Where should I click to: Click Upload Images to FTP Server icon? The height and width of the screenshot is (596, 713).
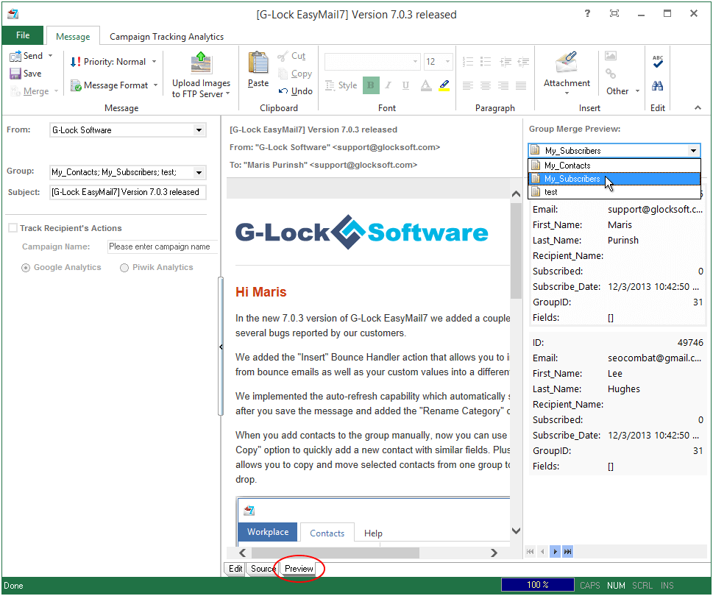[201, 63]
